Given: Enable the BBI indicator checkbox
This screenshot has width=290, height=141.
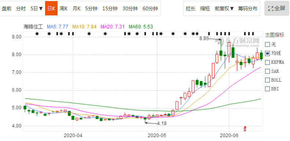Looking at the screenshot, I should pos(267,89).
